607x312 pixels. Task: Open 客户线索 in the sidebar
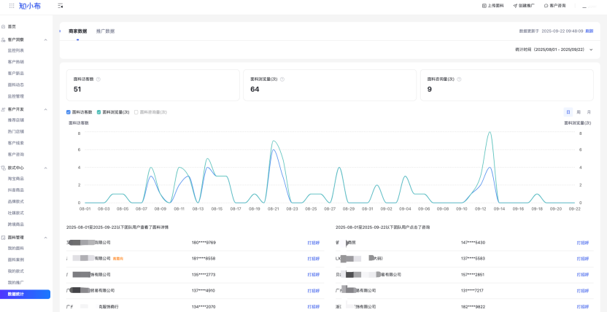(16, 143)
